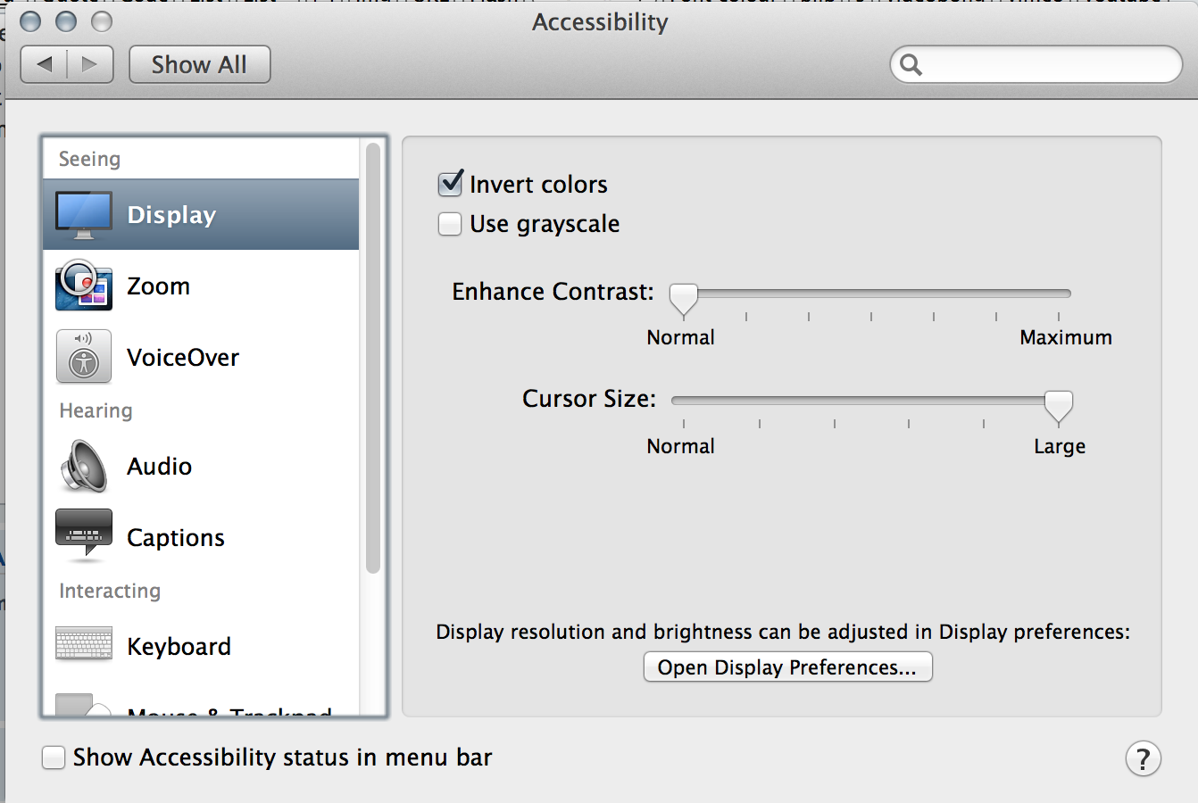
Task: Open the Captions icon in sidebar
Action: tap(84, 535)
